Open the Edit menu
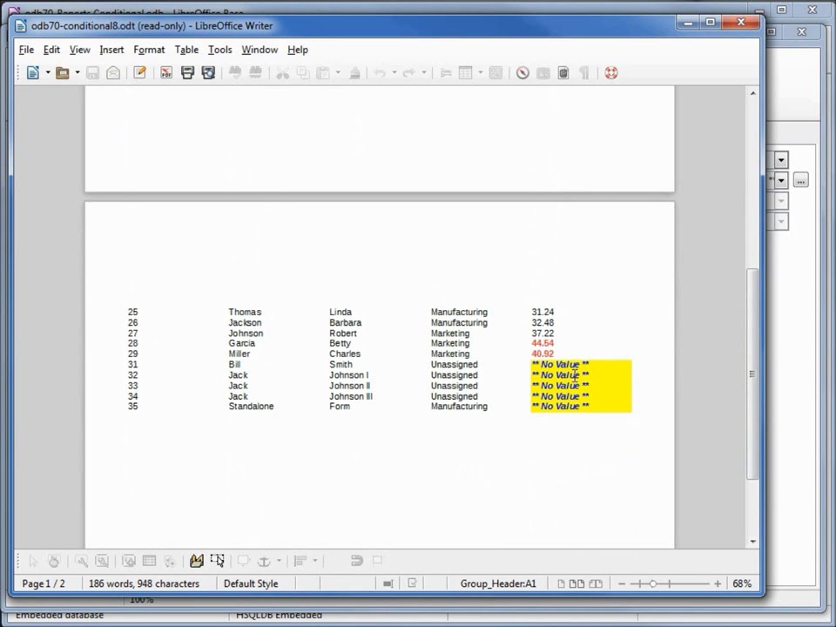This screenshot has width=836, height=627. coord(51,50)
